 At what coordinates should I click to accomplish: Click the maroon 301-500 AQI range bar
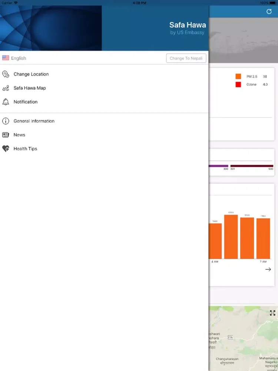252,166
